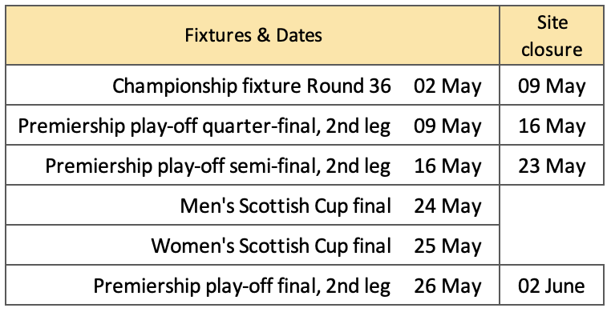Click the Premiership play-off semi-final, 2nd leg text
Image resolution: width=611 pixels, height=312 pixels.
pyautogui.click(x=218, y=166)
